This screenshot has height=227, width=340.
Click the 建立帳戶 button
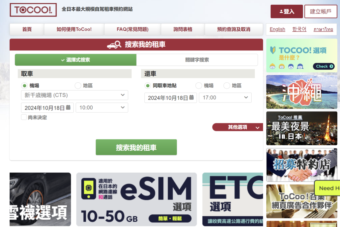[x=321, y=12]
